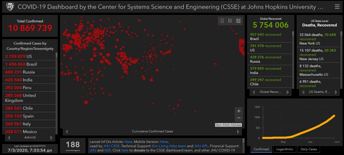
Task: Next arrow beside Admin0 list
Action: 51,138
